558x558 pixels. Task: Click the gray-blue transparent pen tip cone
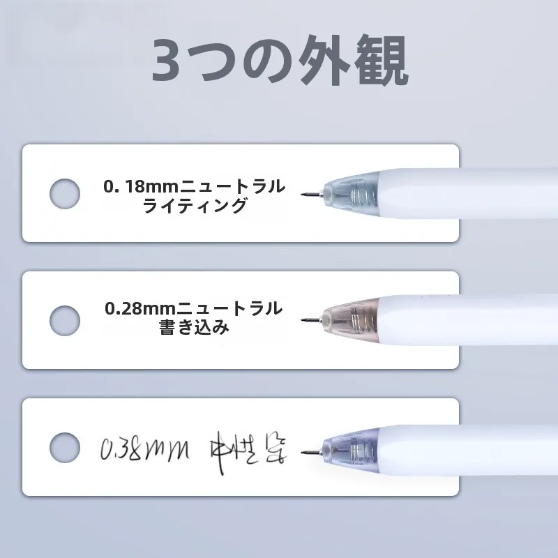[x=352, y=195]
